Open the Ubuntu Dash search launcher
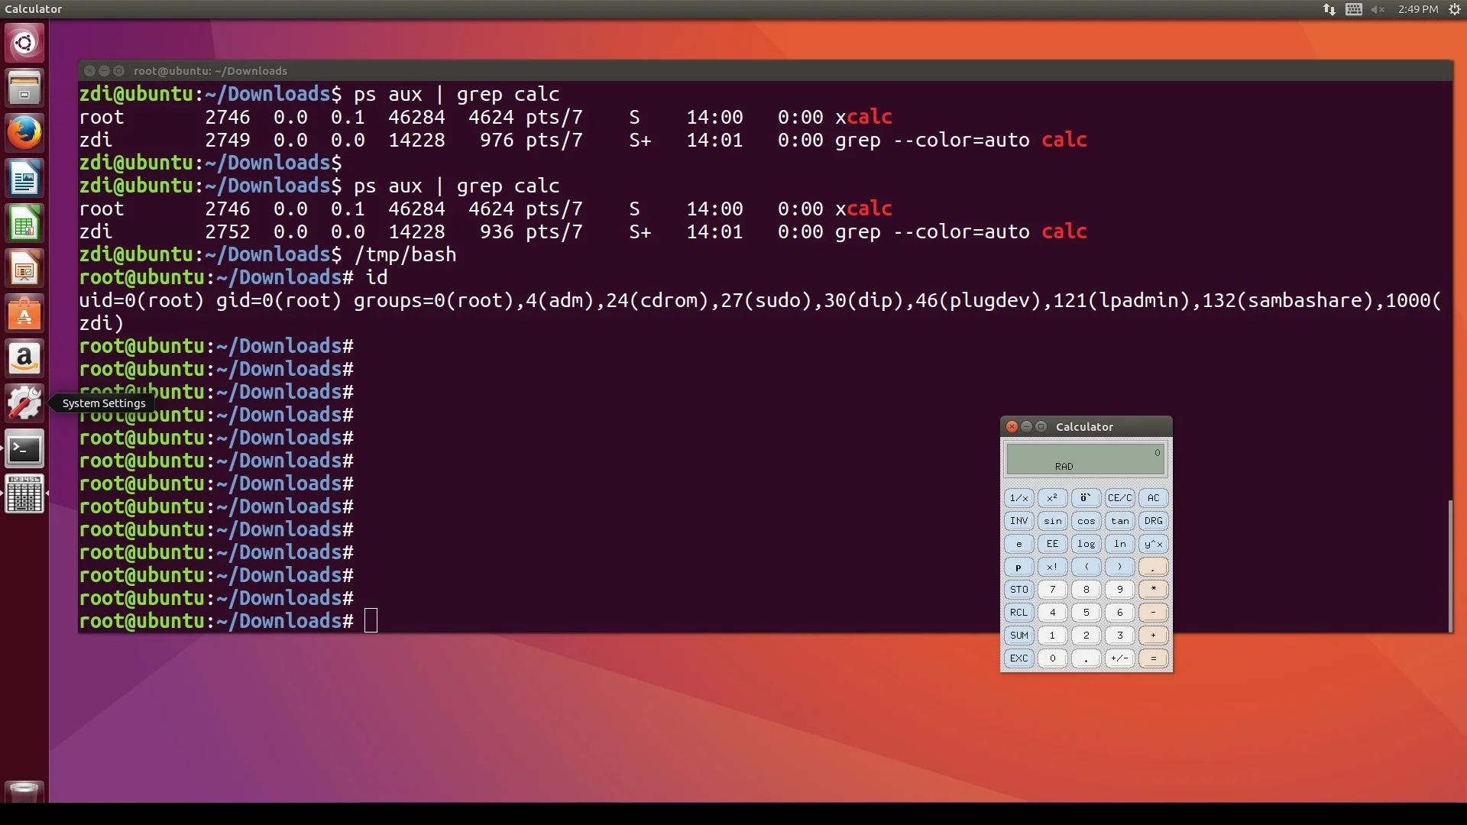1467x825 pixels. click(x=24, y=43)
